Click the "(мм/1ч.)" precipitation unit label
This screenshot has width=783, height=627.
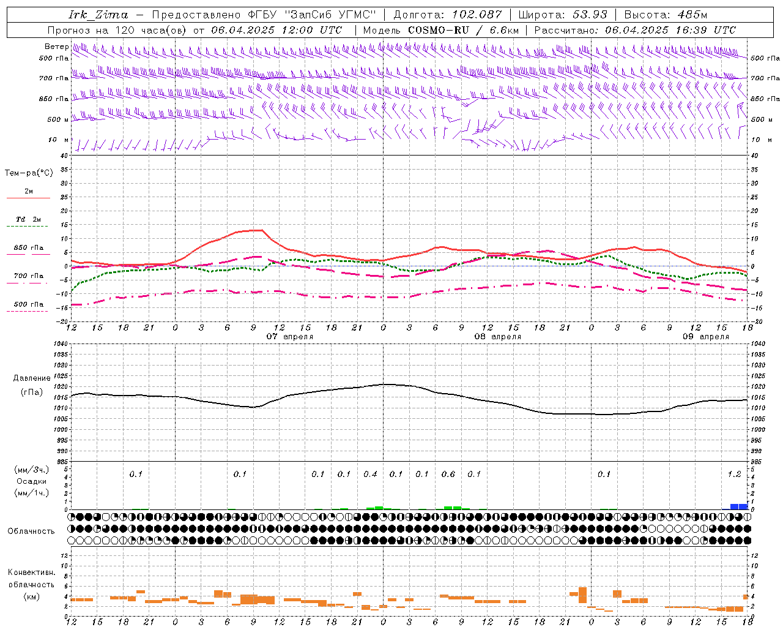[x=32, y=493]
